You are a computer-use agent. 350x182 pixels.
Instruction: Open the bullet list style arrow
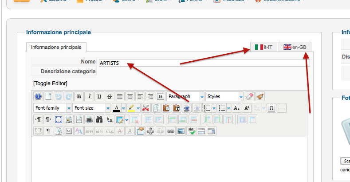point(228,108)
